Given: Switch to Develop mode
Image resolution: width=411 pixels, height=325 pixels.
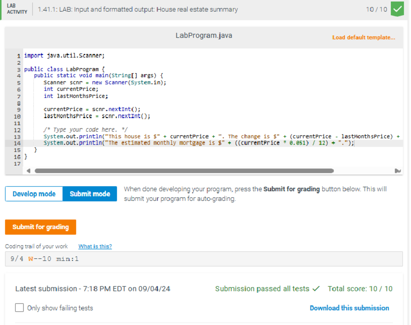Looking at the screenshot, I should coord(34,194).
